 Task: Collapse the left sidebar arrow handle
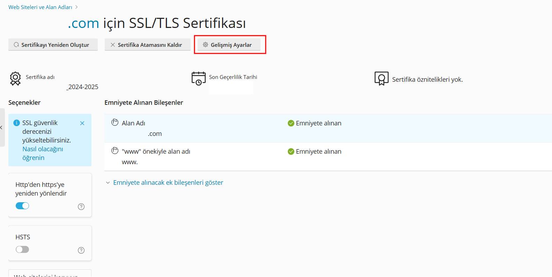[x=2, y=127]
